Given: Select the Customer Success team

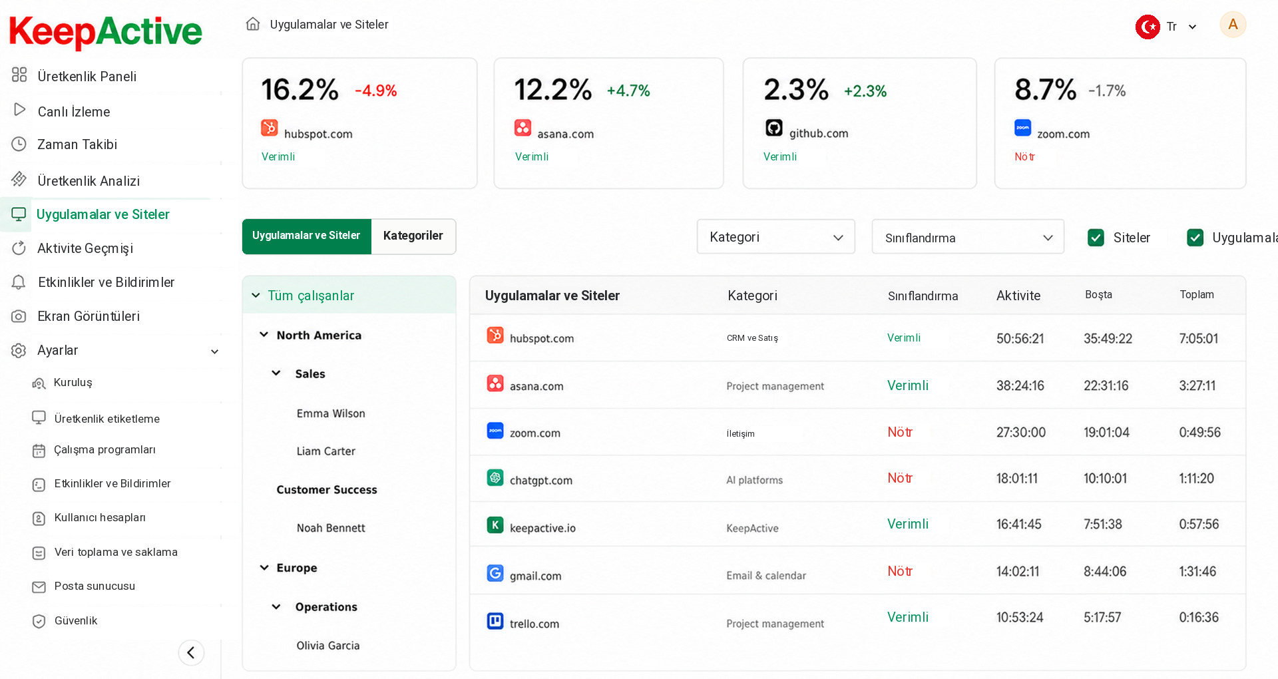Looking at the screenshot, I should click(x=327, y=489).
